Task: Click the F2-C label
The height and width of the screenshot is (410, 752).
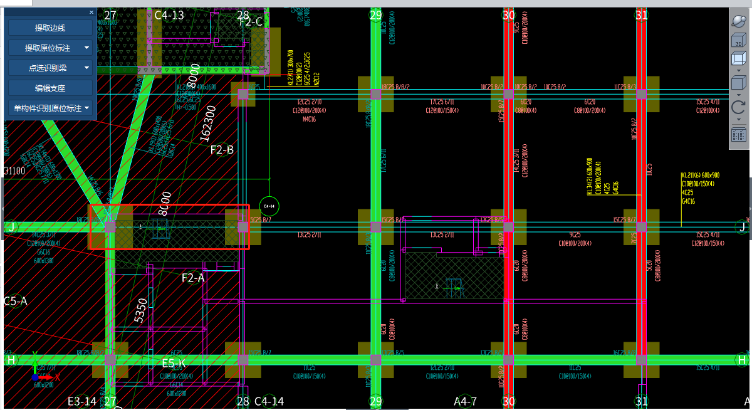Action: [251, 21]
